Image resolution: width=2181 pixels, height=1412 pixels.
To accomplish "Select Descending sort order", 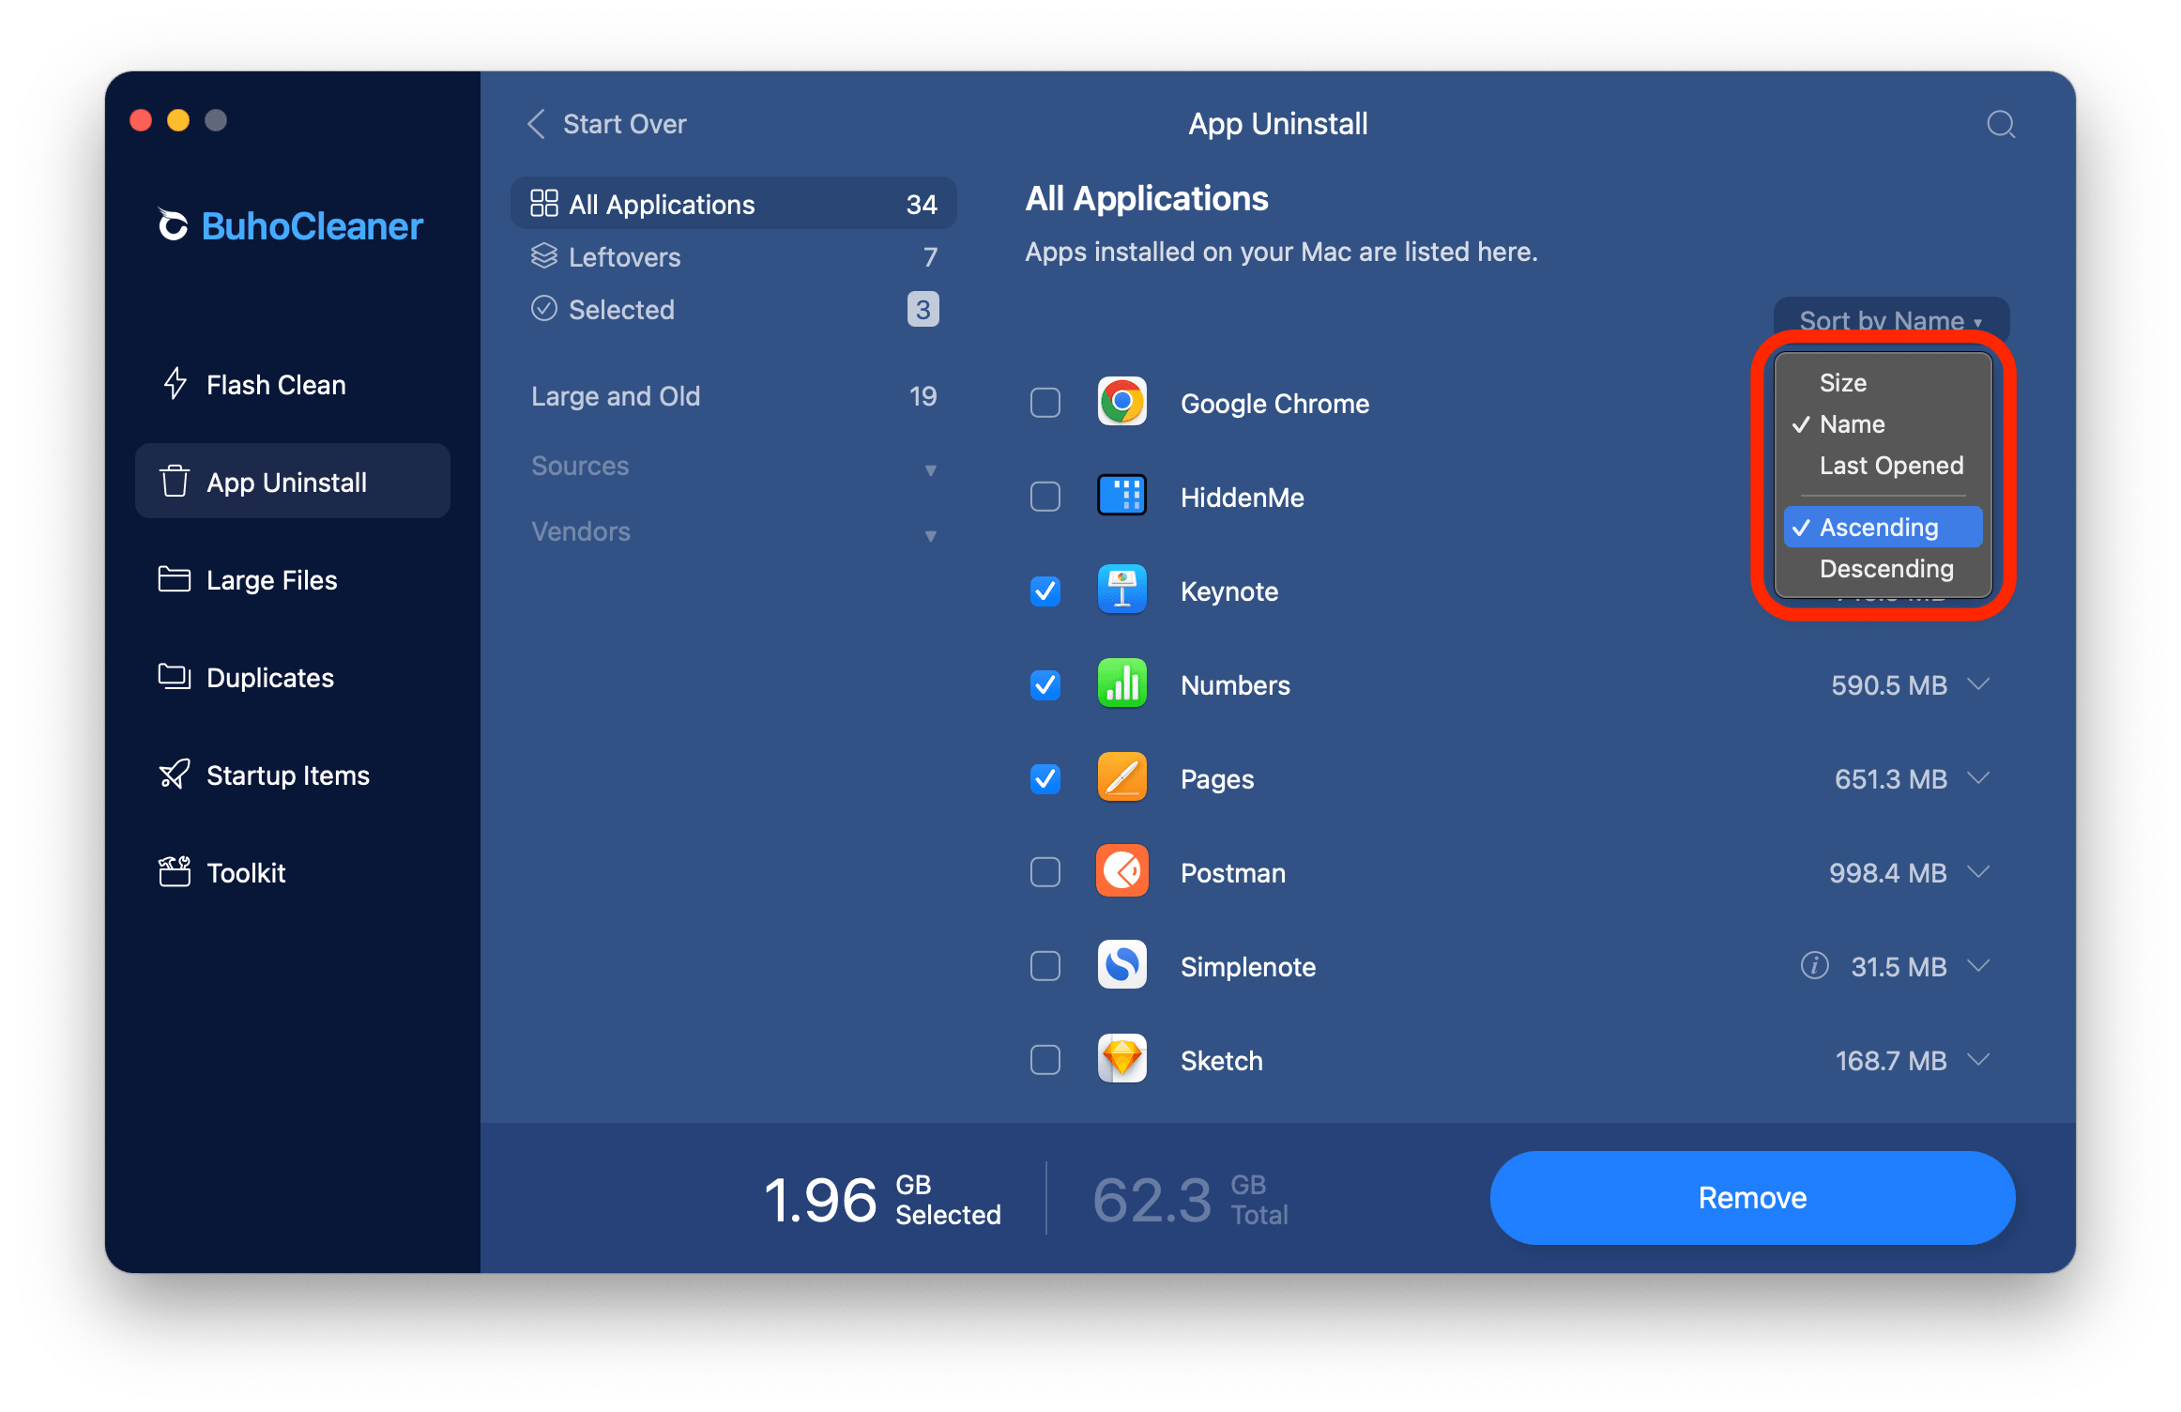I will (x=1883, y=568).
